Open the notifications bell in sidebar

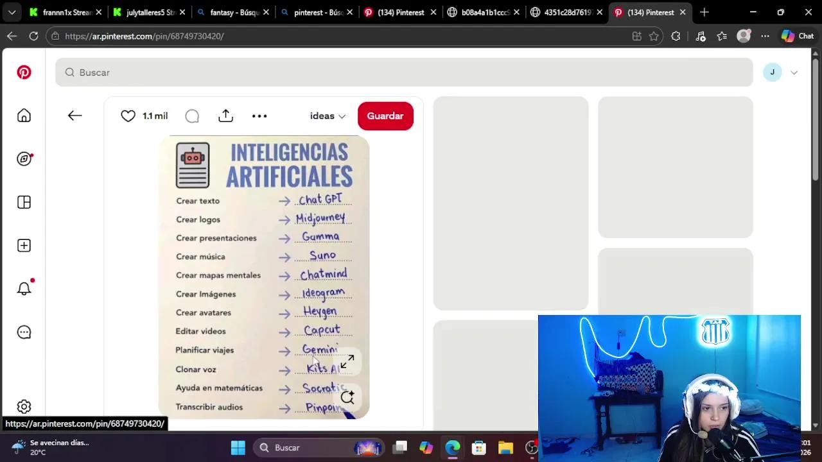tap(24, 289)
